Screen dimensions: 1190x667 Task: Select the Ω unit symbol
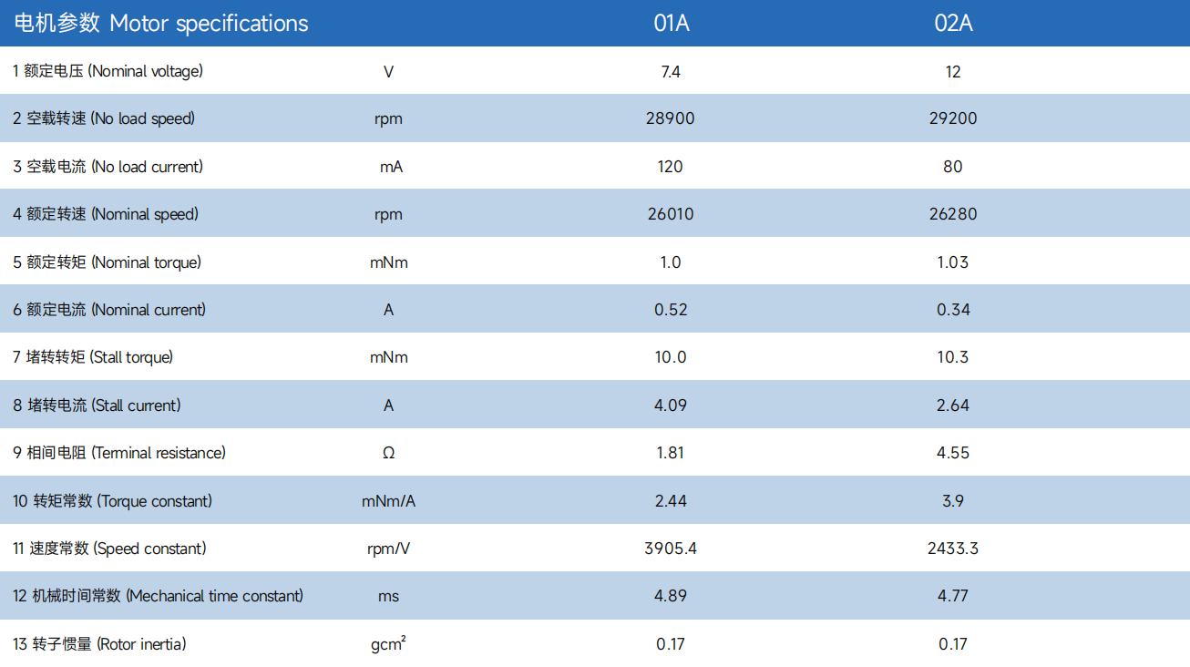[388, 453]
